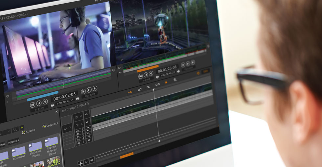Click source viewer monitor icon
322x167 pixels.
click(x=8, y=96)
